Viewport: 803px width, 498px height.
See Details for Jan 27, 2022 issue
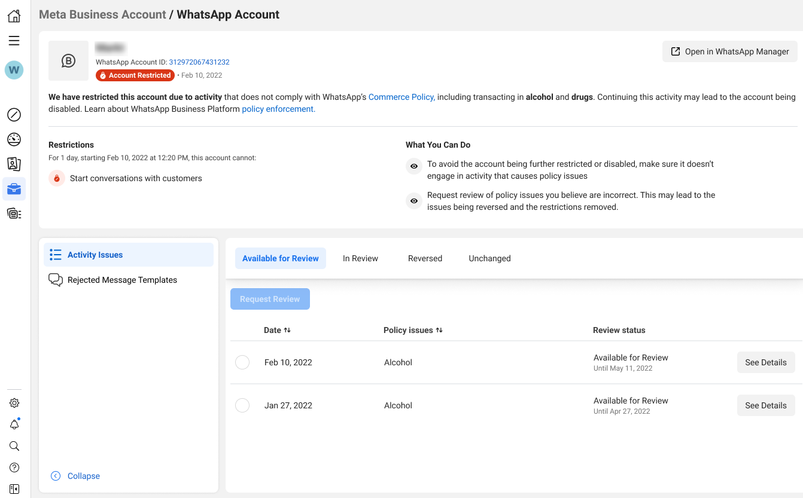(766, 405)
